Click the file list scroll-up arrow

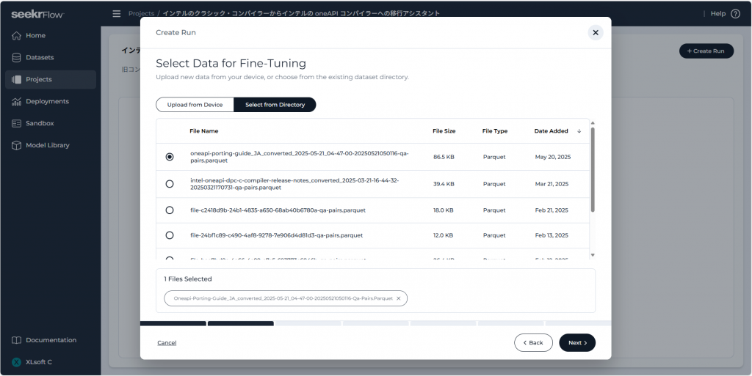coord(593,123)
